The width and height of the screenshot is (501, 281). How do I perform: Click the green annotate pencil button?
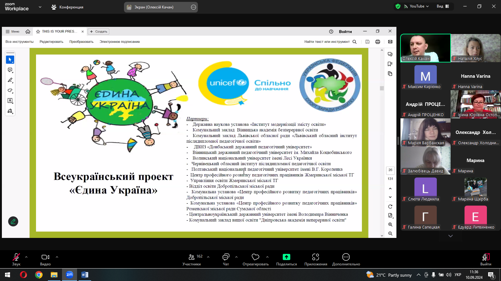tap(13, 221)
